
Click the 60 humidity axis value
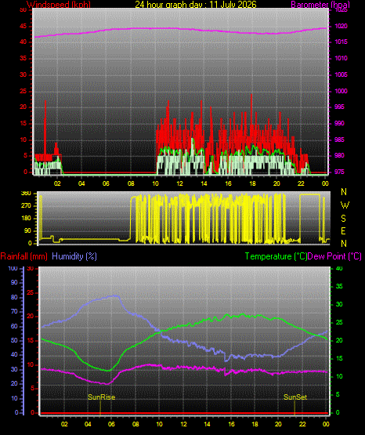coord(14,326)
